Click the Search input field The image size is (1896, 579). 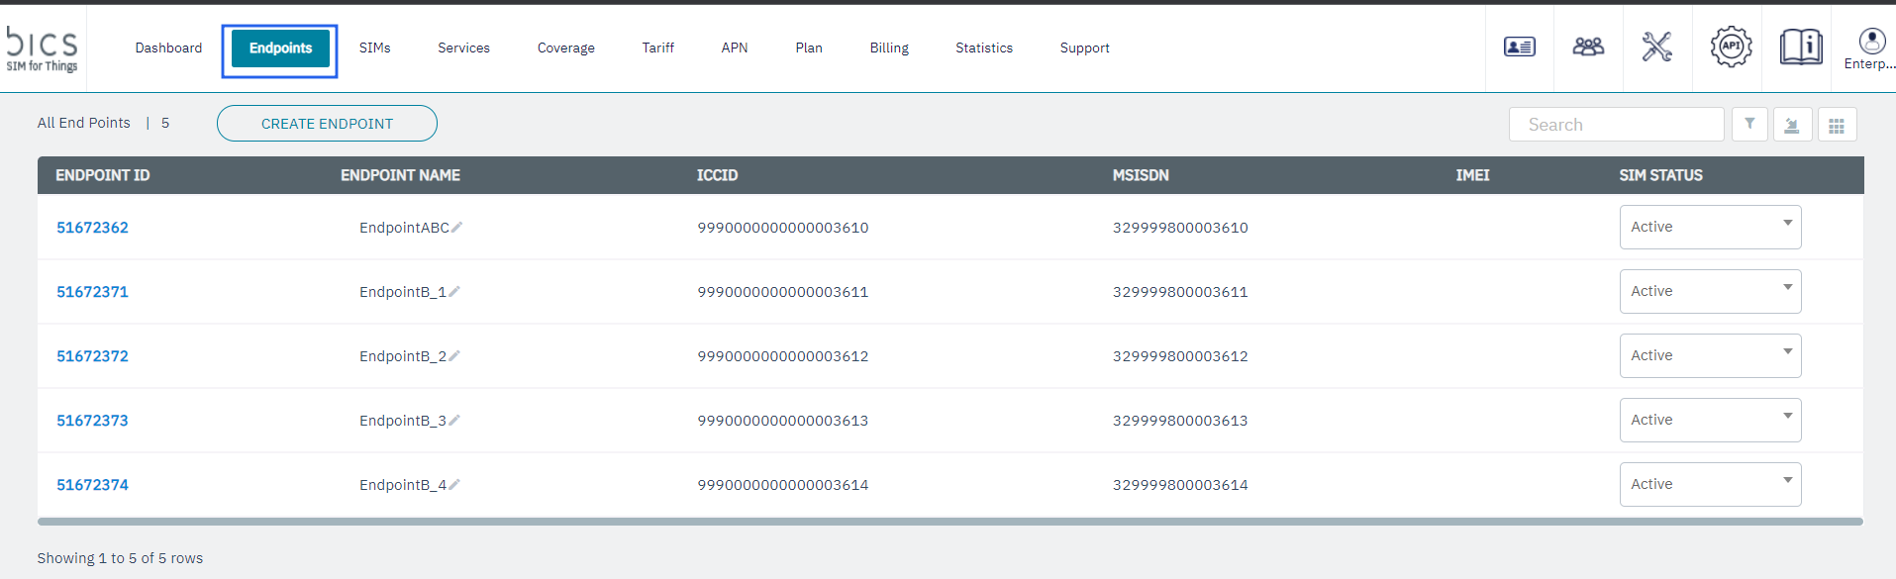click(x=1616, y=125)
